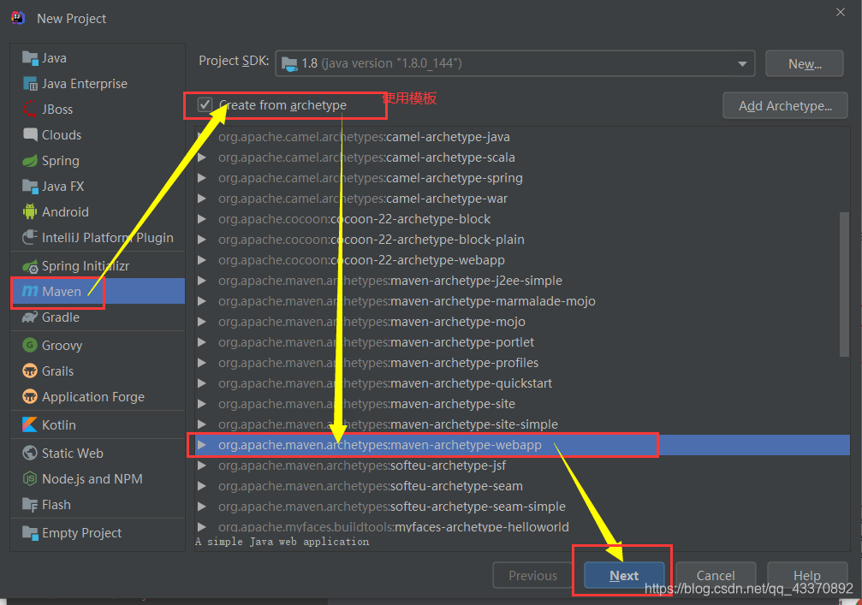
Task: Select camel-archetype-war archetype row
Action: point(522,199)
